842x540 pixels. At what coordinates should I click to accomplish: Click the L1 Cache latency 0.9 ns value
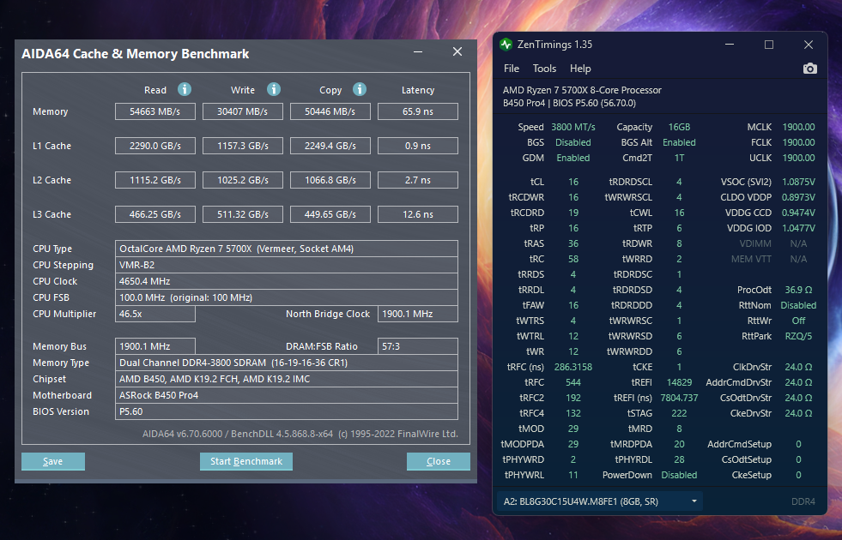pos(418,146)
